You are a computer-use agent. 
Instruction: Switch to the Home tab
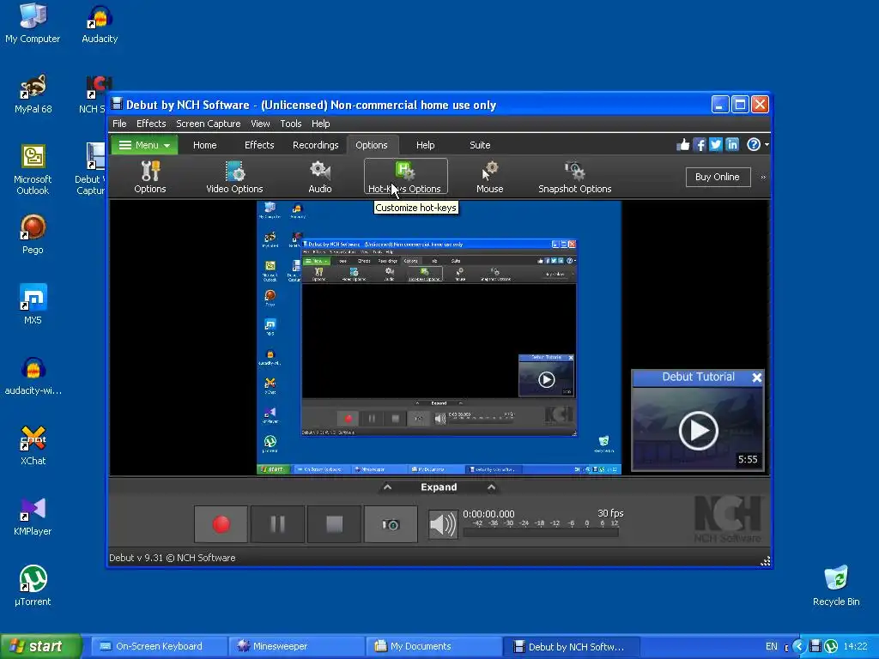point(204,145)
